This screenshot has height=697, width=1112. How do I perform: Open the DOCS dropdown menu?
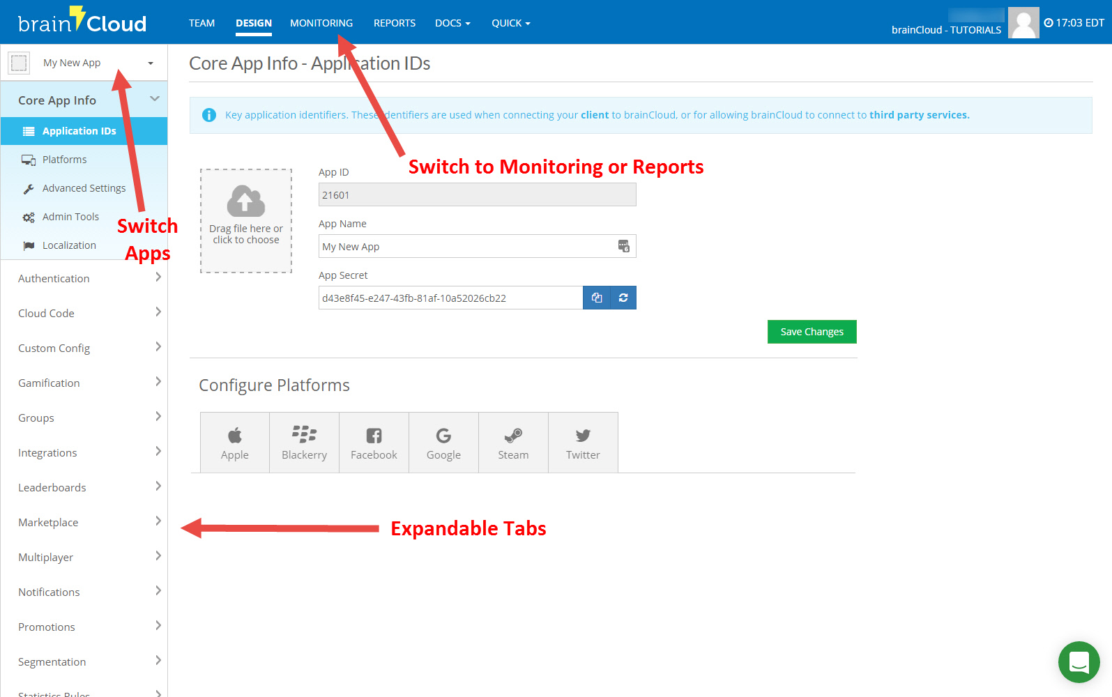tap(452, 23)
